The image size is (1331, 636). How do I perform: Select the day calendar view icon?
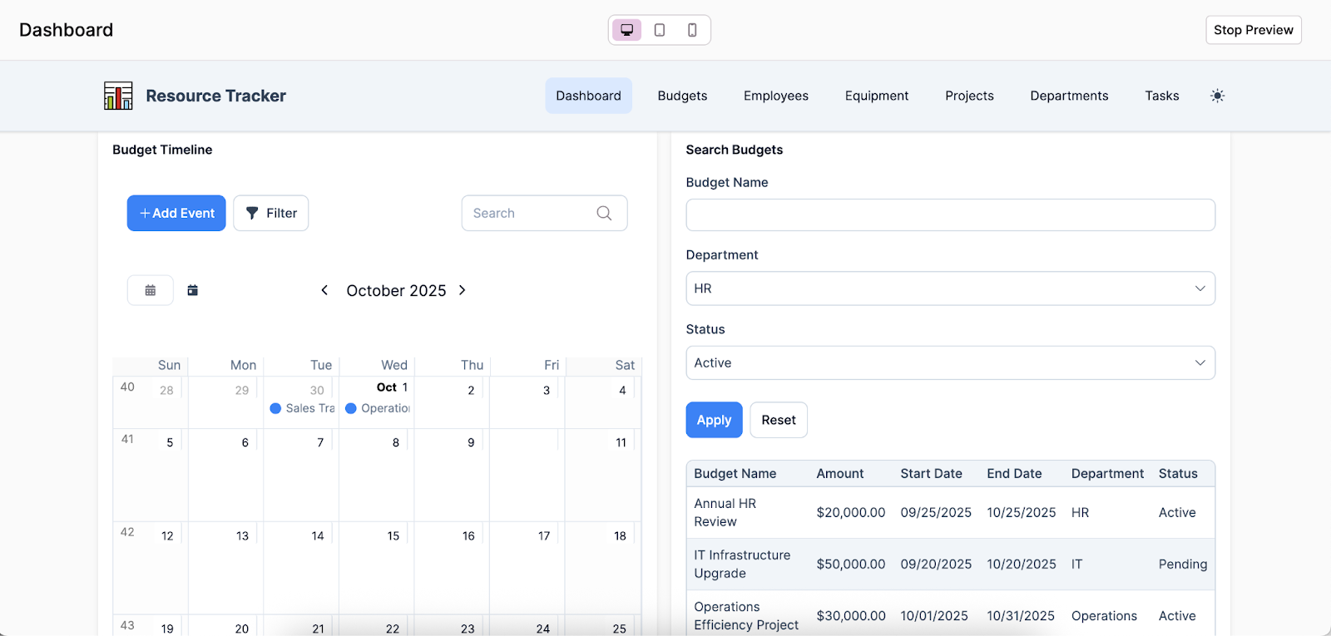tap(193, 290)
